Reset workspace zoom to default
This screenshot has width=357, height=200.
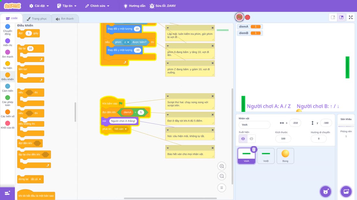pos(222,188)
